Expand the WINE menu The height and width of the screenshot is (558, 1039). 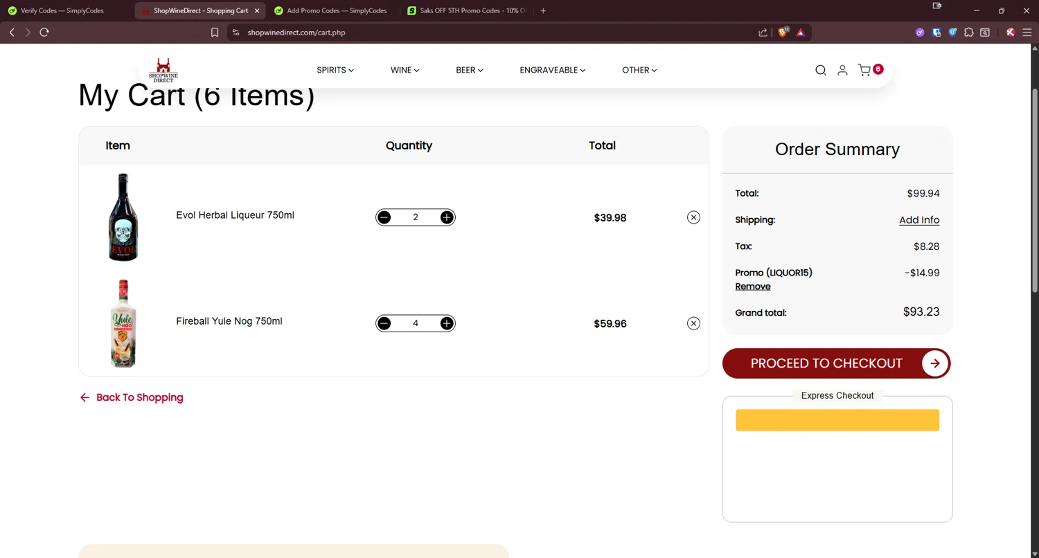coord(405,70)
